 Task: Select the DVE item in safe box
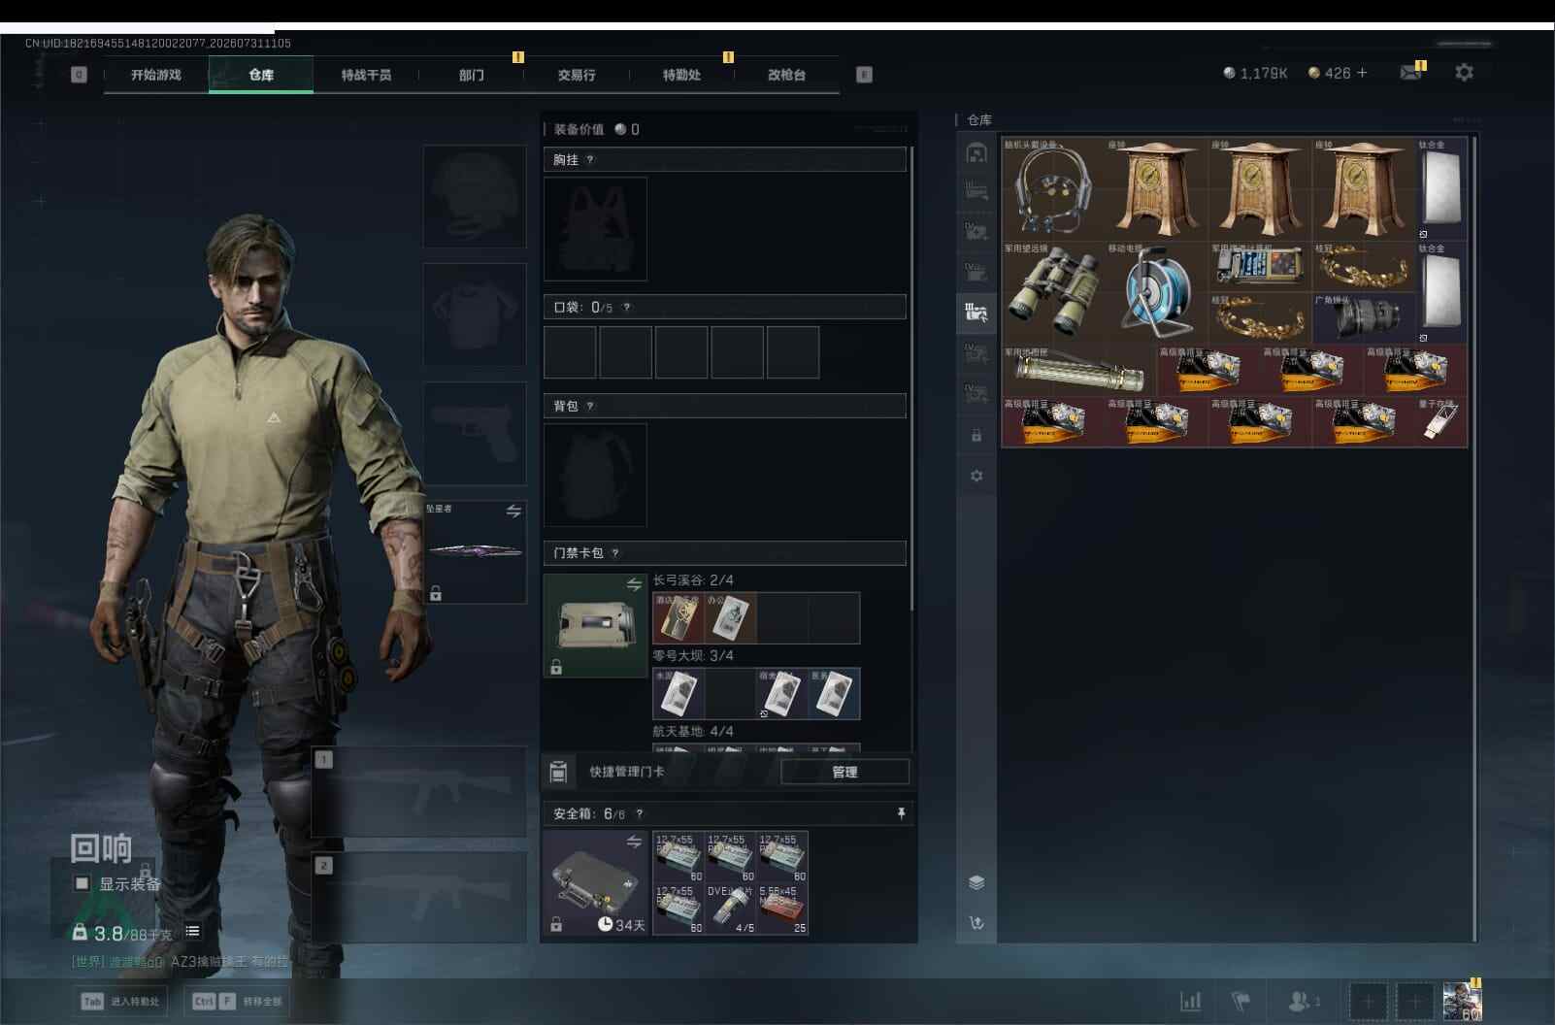coord(731,909)
